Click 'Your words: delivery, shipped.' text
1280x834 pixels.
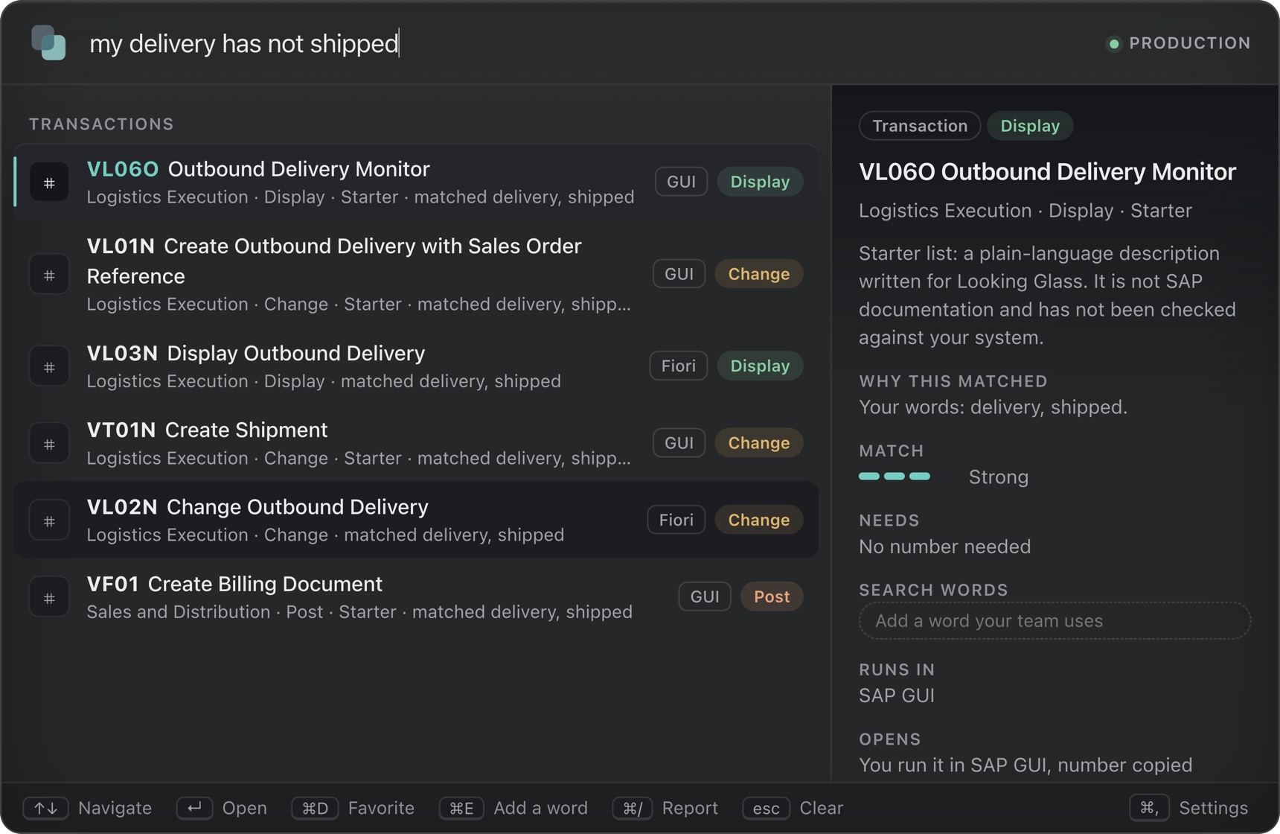pyautogui.click(x=993, y=407)
